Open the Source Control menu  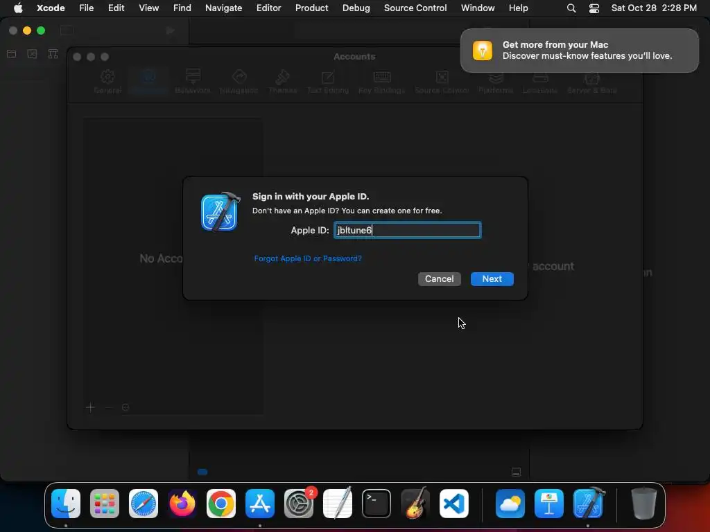(x=415, y=8)
